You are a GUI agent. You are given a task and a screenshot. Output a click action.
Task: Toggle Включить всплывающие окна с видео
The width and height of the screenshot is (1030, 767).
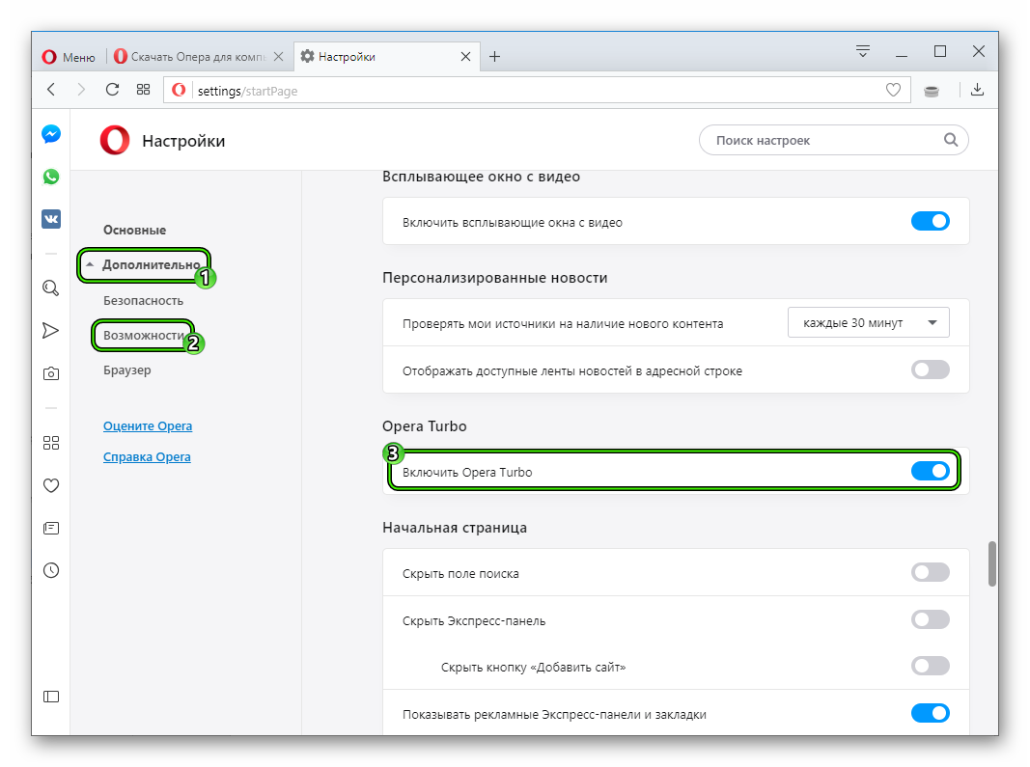[x=931, y=221]
